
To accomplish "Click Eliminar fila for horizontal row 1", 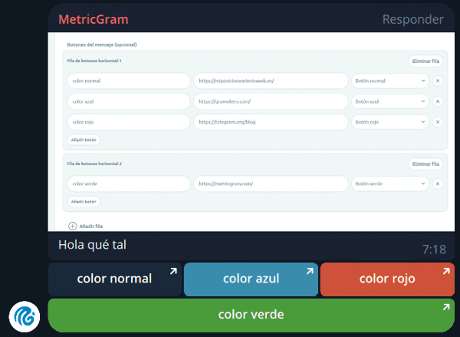I will [426, 61].
